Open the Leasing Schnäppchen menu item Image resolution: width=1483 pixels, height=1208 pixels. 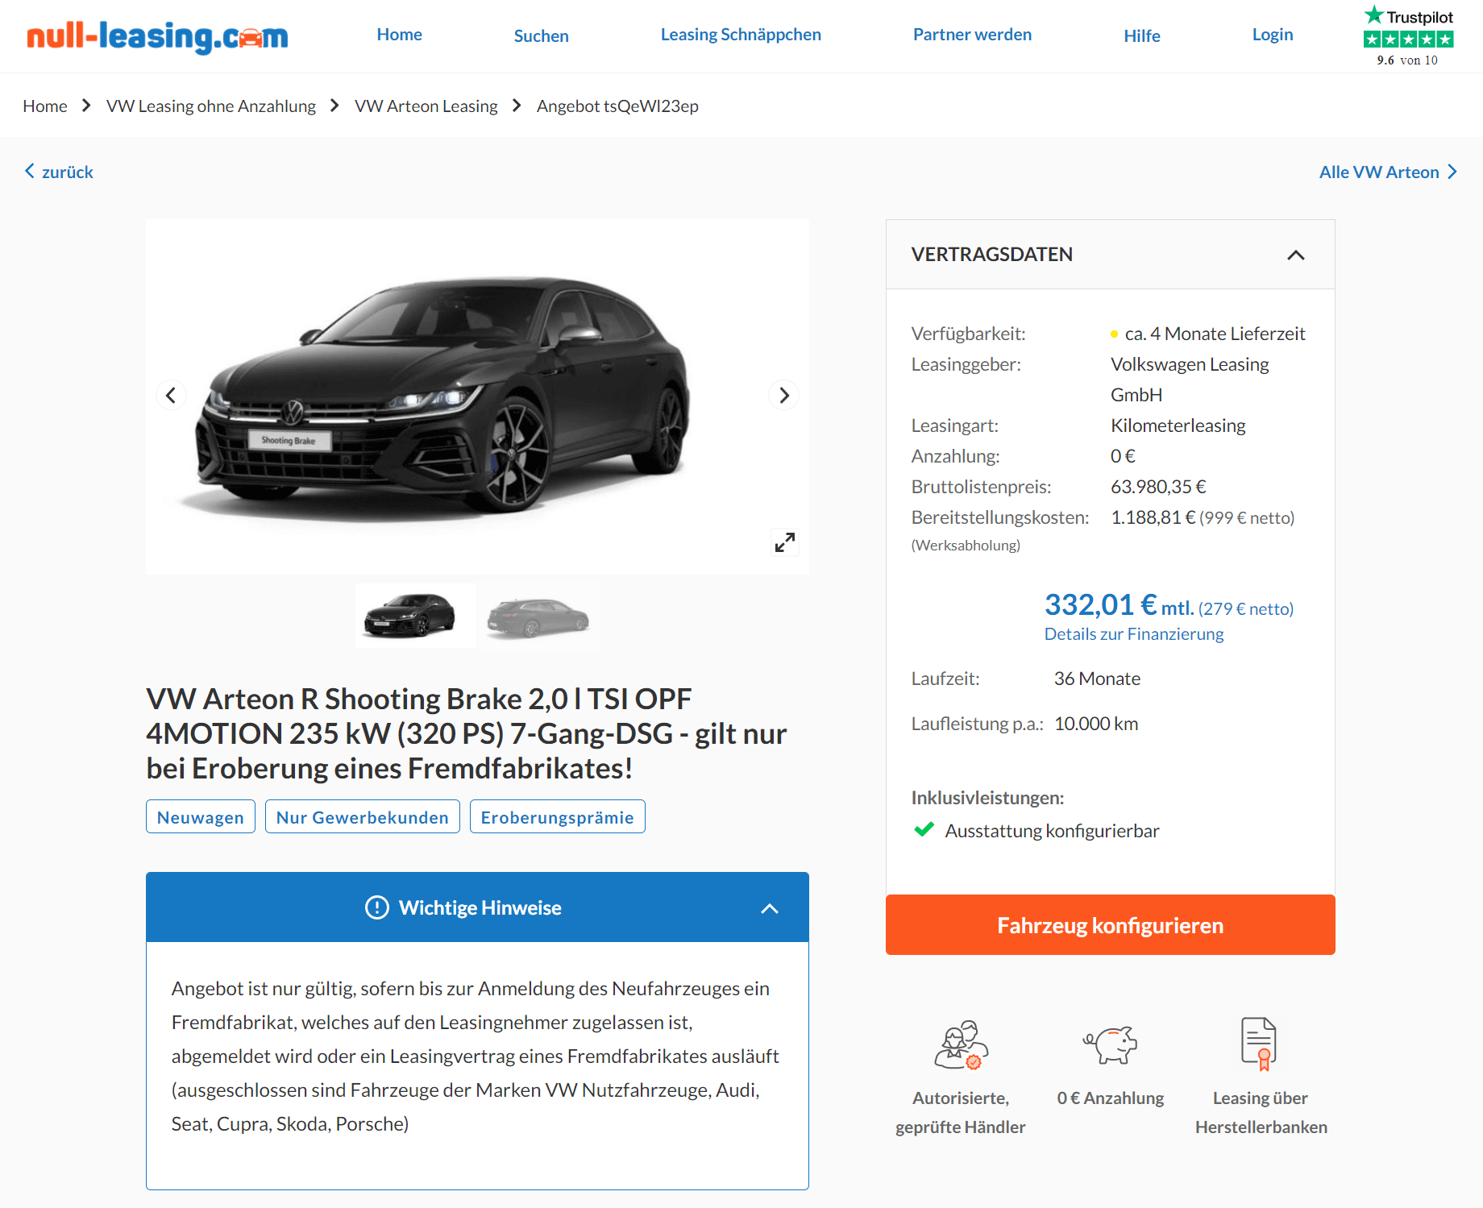click(741, 35)
